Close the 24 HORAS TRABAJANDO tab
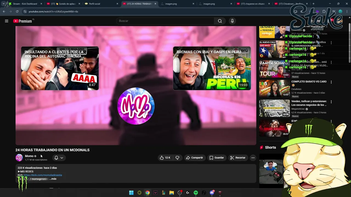 [x=155, y=4]
